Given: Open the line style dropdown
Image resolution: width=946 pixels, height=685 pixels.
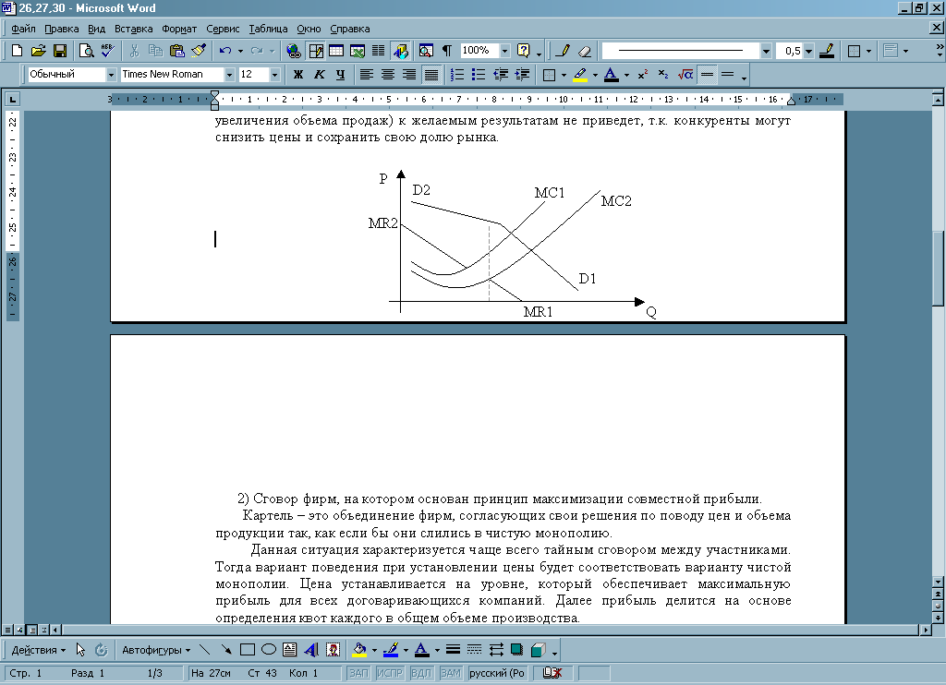Looking at the screenshot, I should (766, 52).
